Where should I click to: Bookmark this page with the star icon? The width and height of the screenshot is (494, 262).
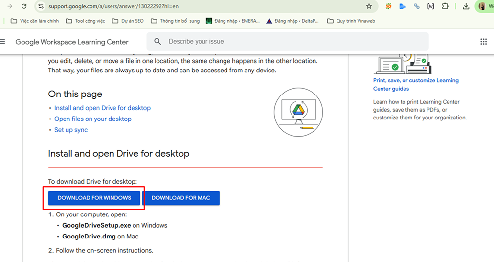click(369, 6)
